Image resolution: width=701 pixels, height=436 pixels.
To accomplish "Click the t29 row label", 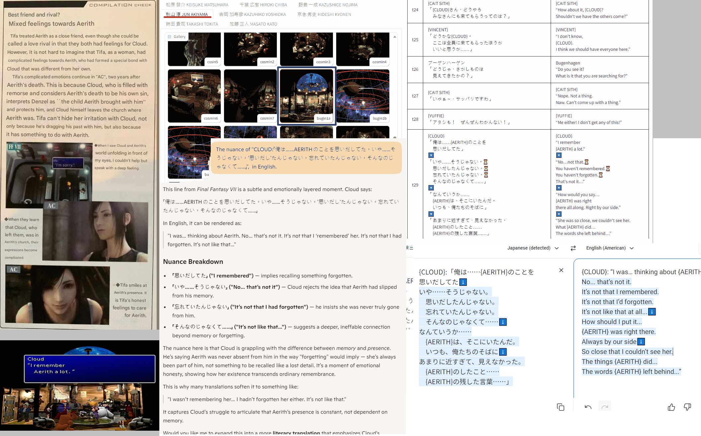I will click(x=415, y=185).
